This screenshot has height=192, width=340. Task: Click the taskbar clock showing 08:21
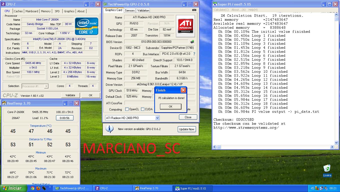click(333, 188)
